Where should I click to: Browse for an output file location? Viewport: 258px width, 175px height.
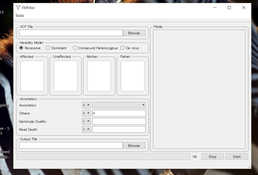tap(134, 145)
